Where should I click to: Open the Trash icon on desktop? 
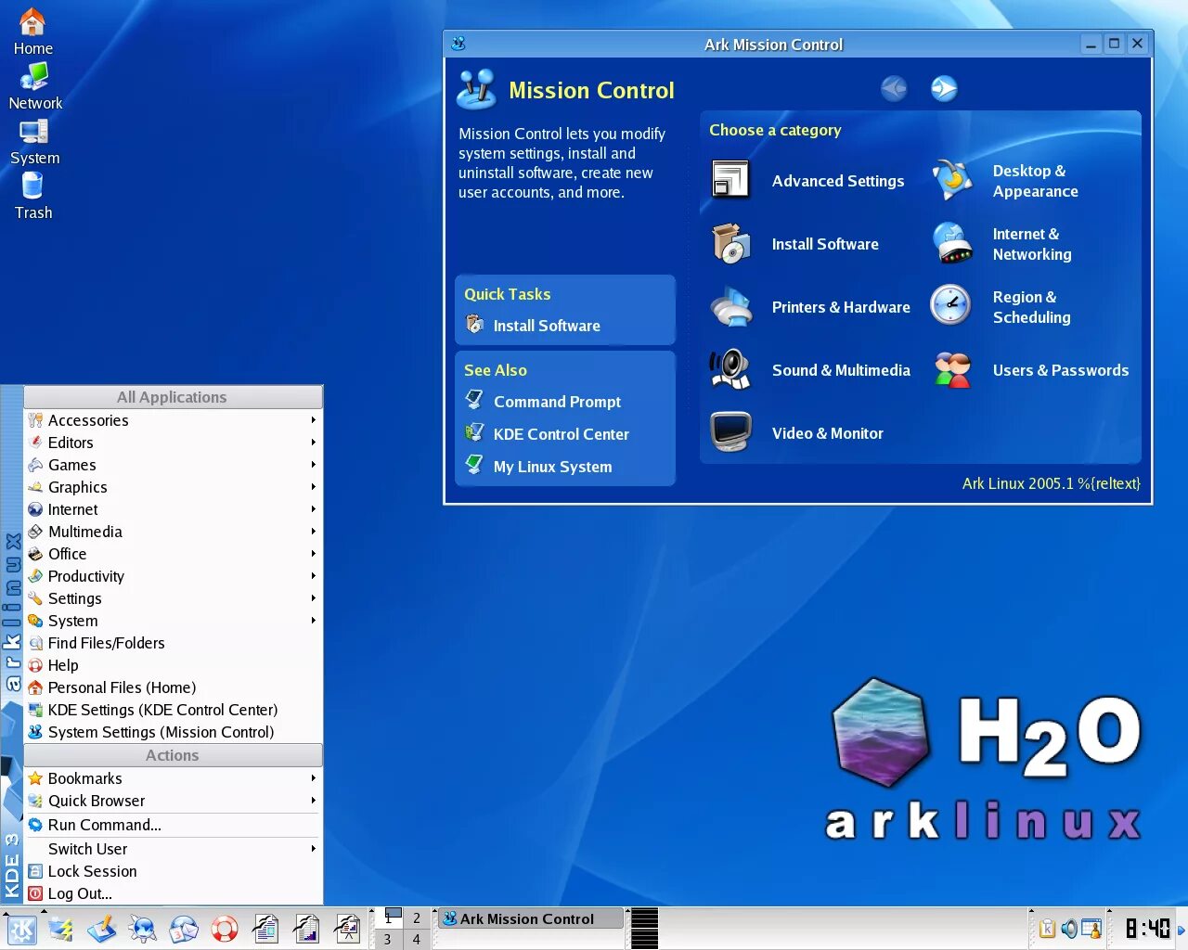pos(32,197)
